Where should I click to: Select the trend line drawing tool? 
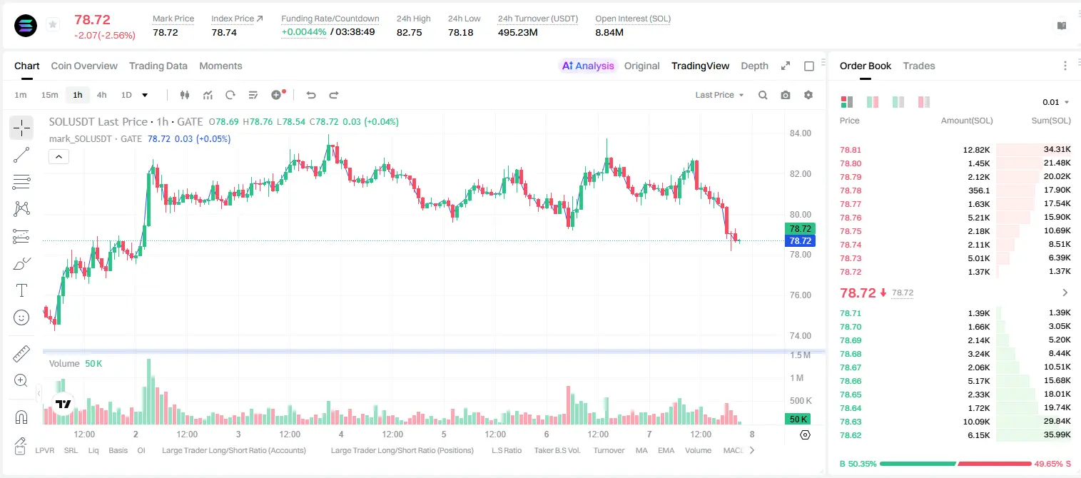tap(21, 155)
